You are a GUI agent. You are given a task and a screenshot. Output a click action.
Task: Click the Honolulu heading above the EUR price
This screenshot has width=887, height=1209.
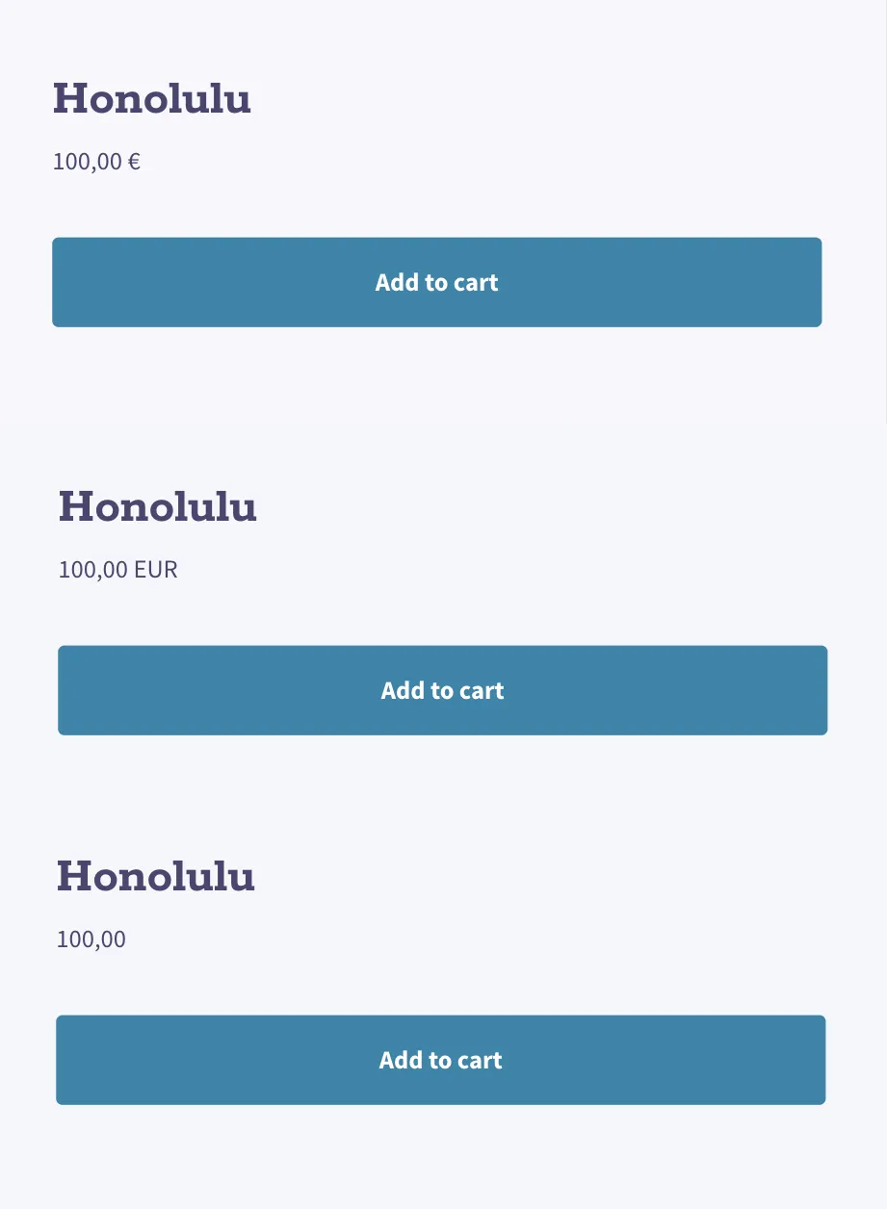[x=158, y=506]
